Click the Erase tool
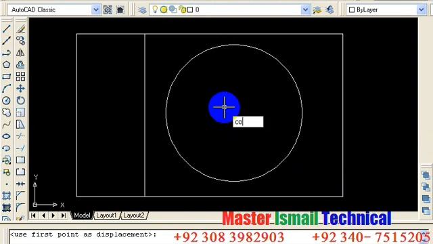This screenshot has width=433, height=244. click(21, 28)
